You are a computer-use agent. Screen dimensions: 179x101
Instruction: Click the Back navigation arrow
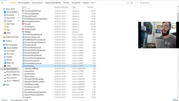click(x=3, y=3)
